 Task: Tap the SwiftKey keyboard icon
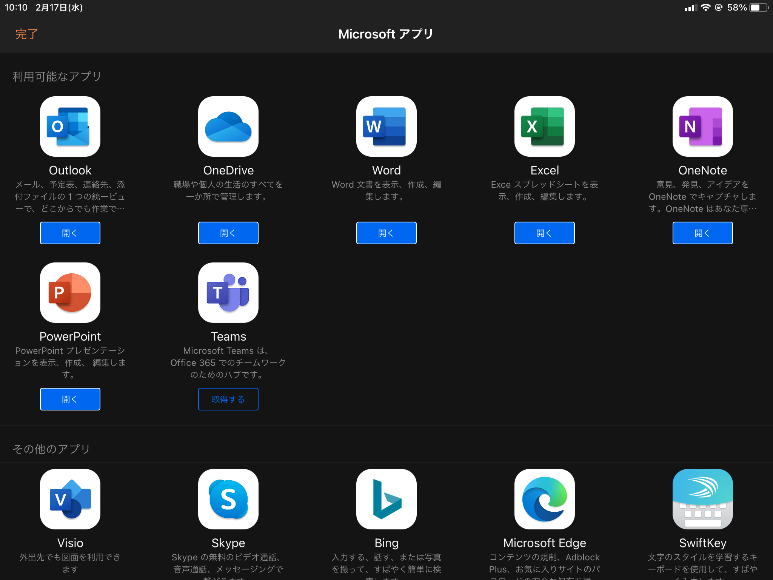click(x=702, y=499)
